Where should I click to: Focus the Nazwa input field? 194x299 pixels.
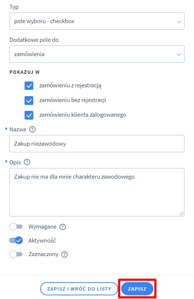pyautogui.click(x=97, y=143)
